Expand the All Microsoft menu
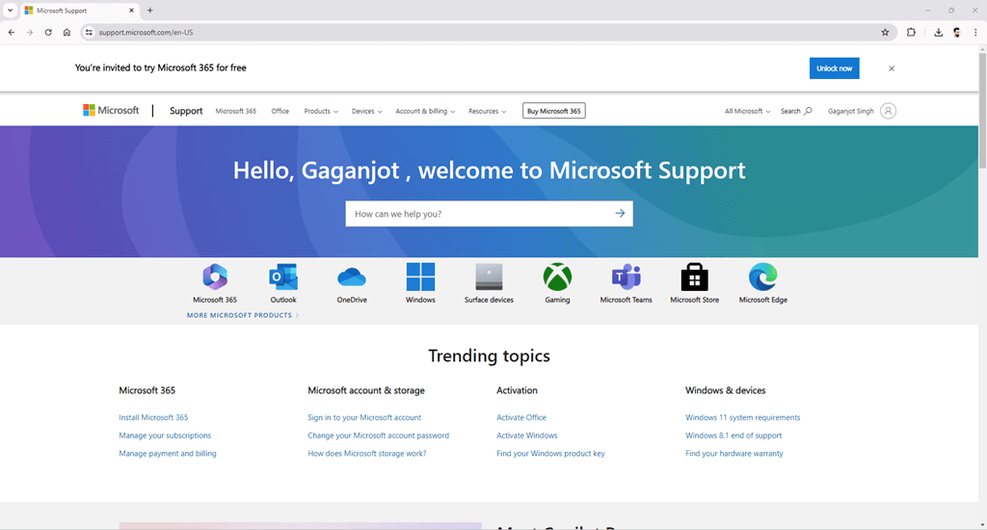Image resolution: width=987 pixels, height=530 pixels. (747, 111)
